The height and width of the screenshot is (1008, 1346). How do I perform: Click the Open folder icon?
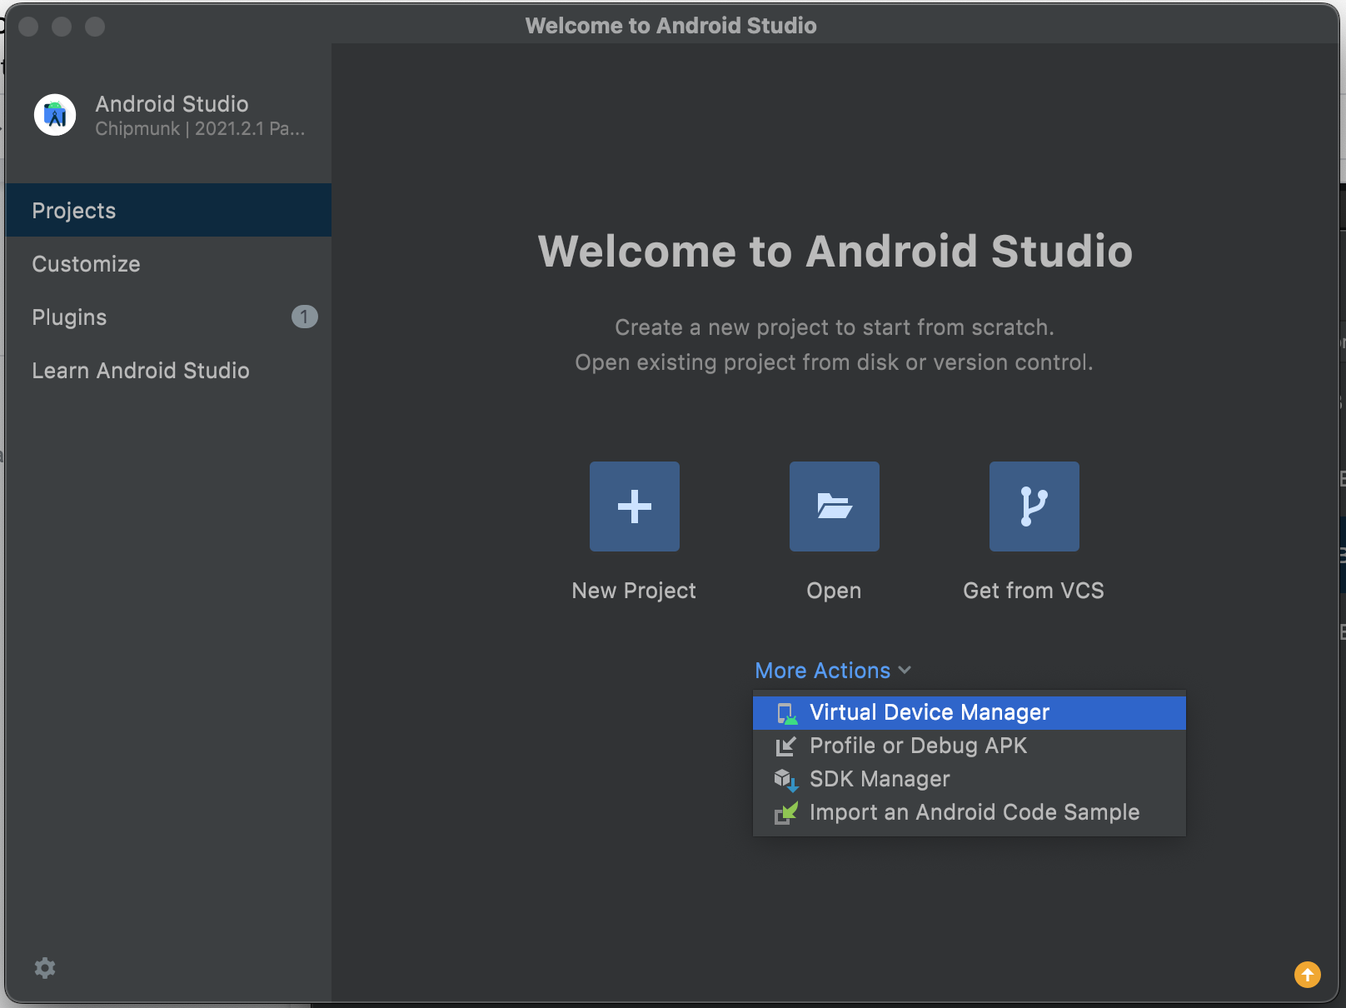(x=835, y=506)
